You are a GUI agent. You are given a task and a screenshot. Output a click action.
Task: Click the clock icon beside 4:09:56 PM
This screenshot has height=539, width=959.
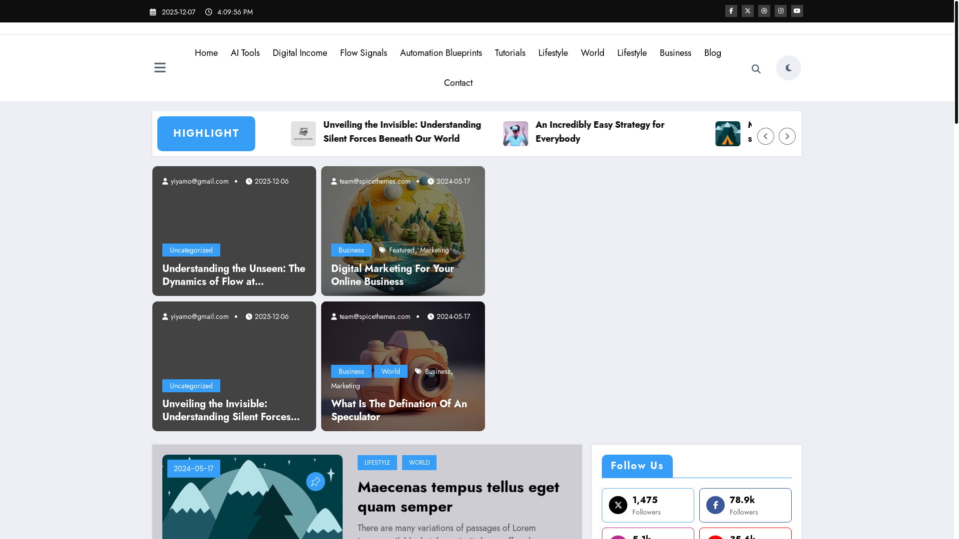coord(209,12)
